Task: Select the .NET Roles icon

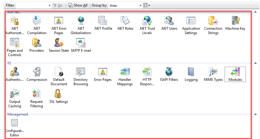Action: [x=125, y=23]
